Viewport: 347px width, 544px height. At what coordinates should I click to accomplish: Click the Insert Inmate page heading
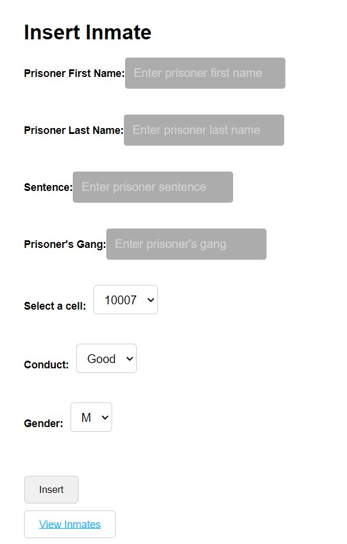[x=87, y=32]
